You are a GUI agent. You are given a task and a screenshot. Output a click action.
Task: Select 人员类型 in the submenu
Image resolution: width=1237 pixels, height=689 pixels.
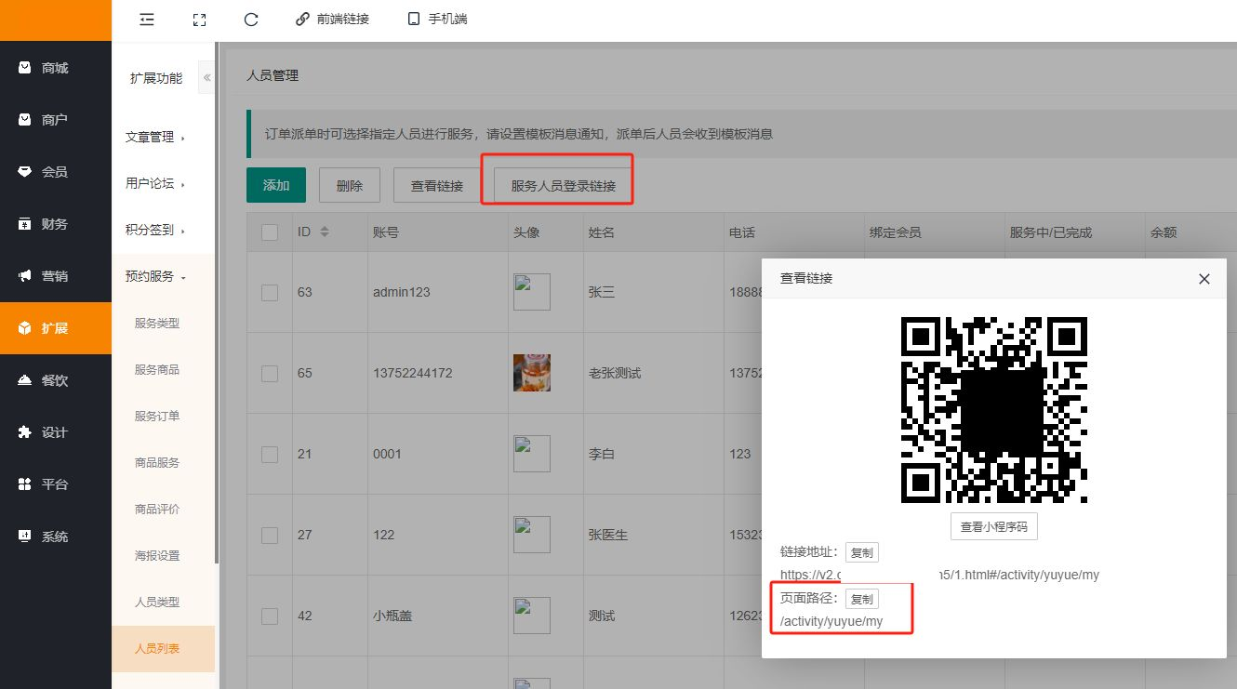pos(156,602)
